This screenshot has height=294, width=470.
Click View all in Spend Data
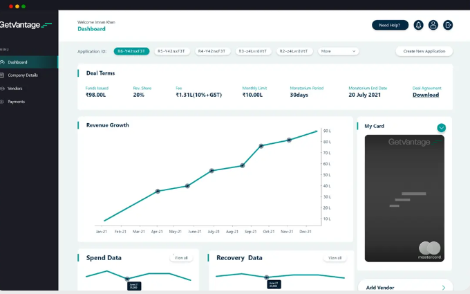pyautogui.click(x=181, y=257)
